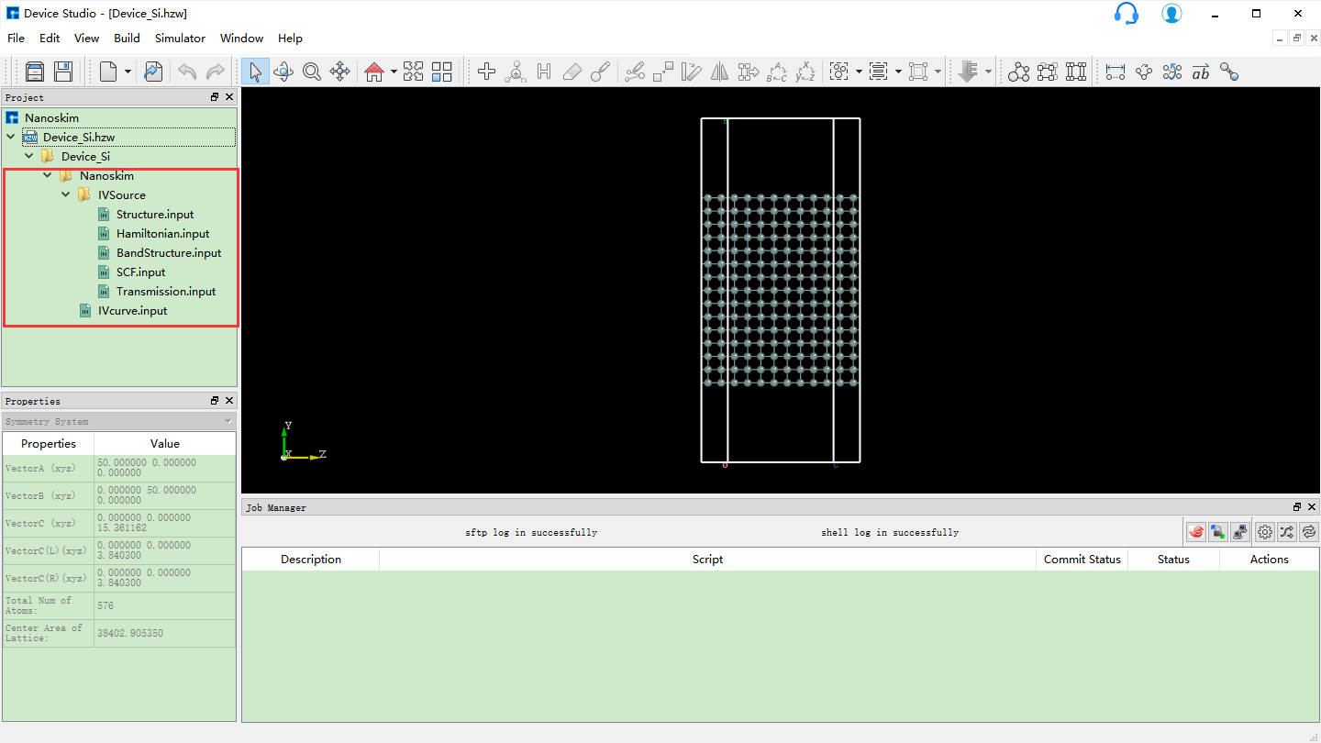Open the dropdown arrow beside home view
The height and width of the screenshot is (743, 1321).
click(x=394, y=72)
